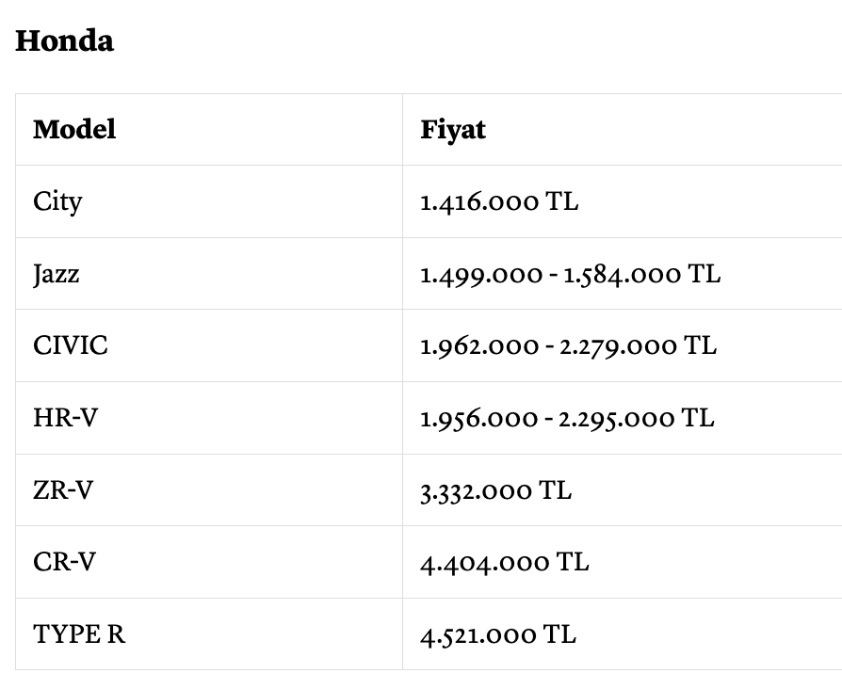
Task: Click the 2.279.000 upper CIVIC price
Action: click(618, 346)
